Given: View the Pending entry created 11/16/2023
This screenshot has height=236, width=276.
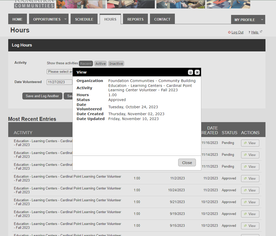Looking at the screenshot, I should tap(250, 143).
